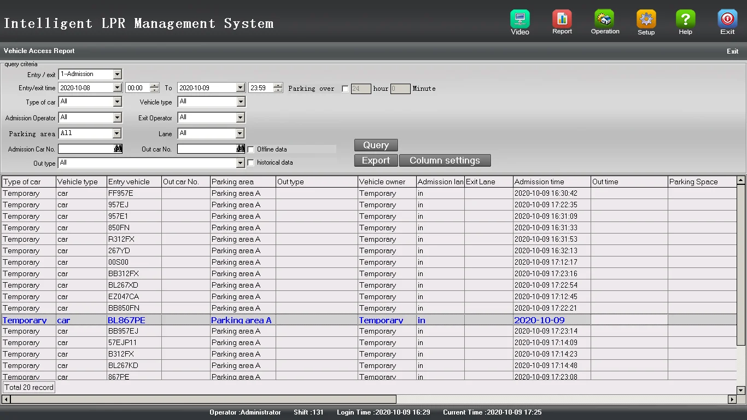
Task: Click the Export button
Action: click(x=376, y=160)
